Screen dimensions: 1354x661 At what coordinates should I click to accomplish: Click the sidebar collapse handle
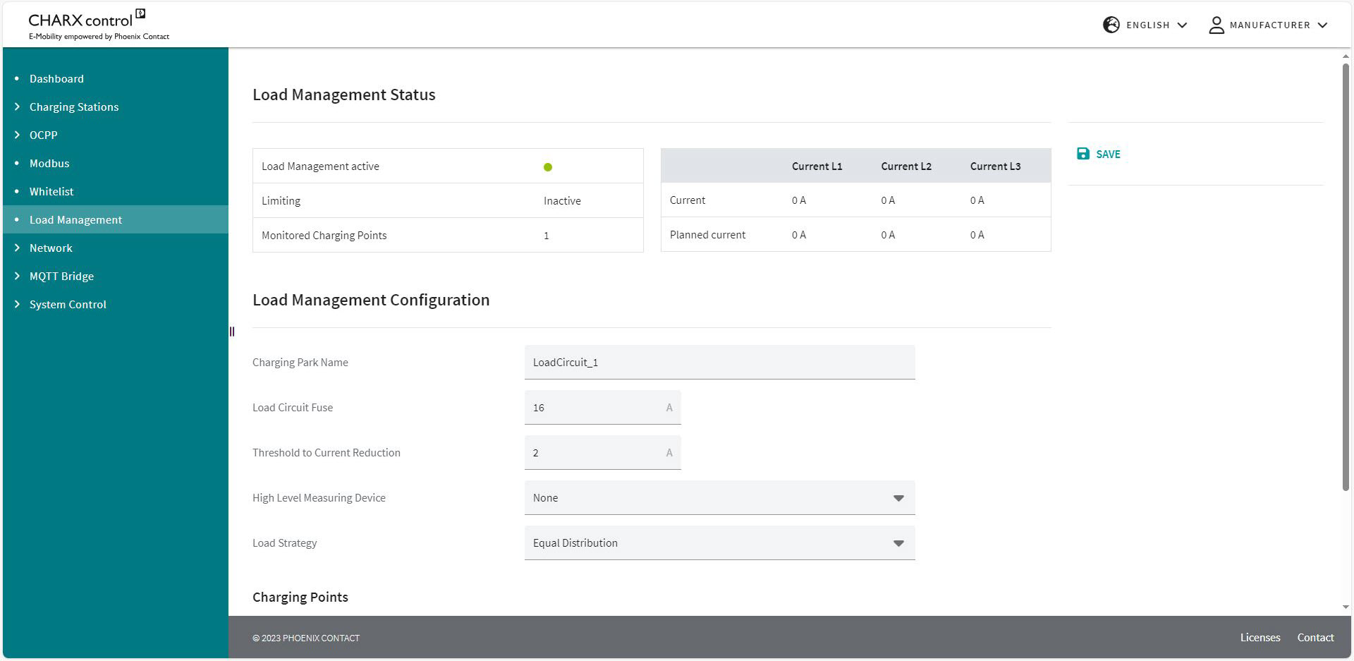(232, 332)
